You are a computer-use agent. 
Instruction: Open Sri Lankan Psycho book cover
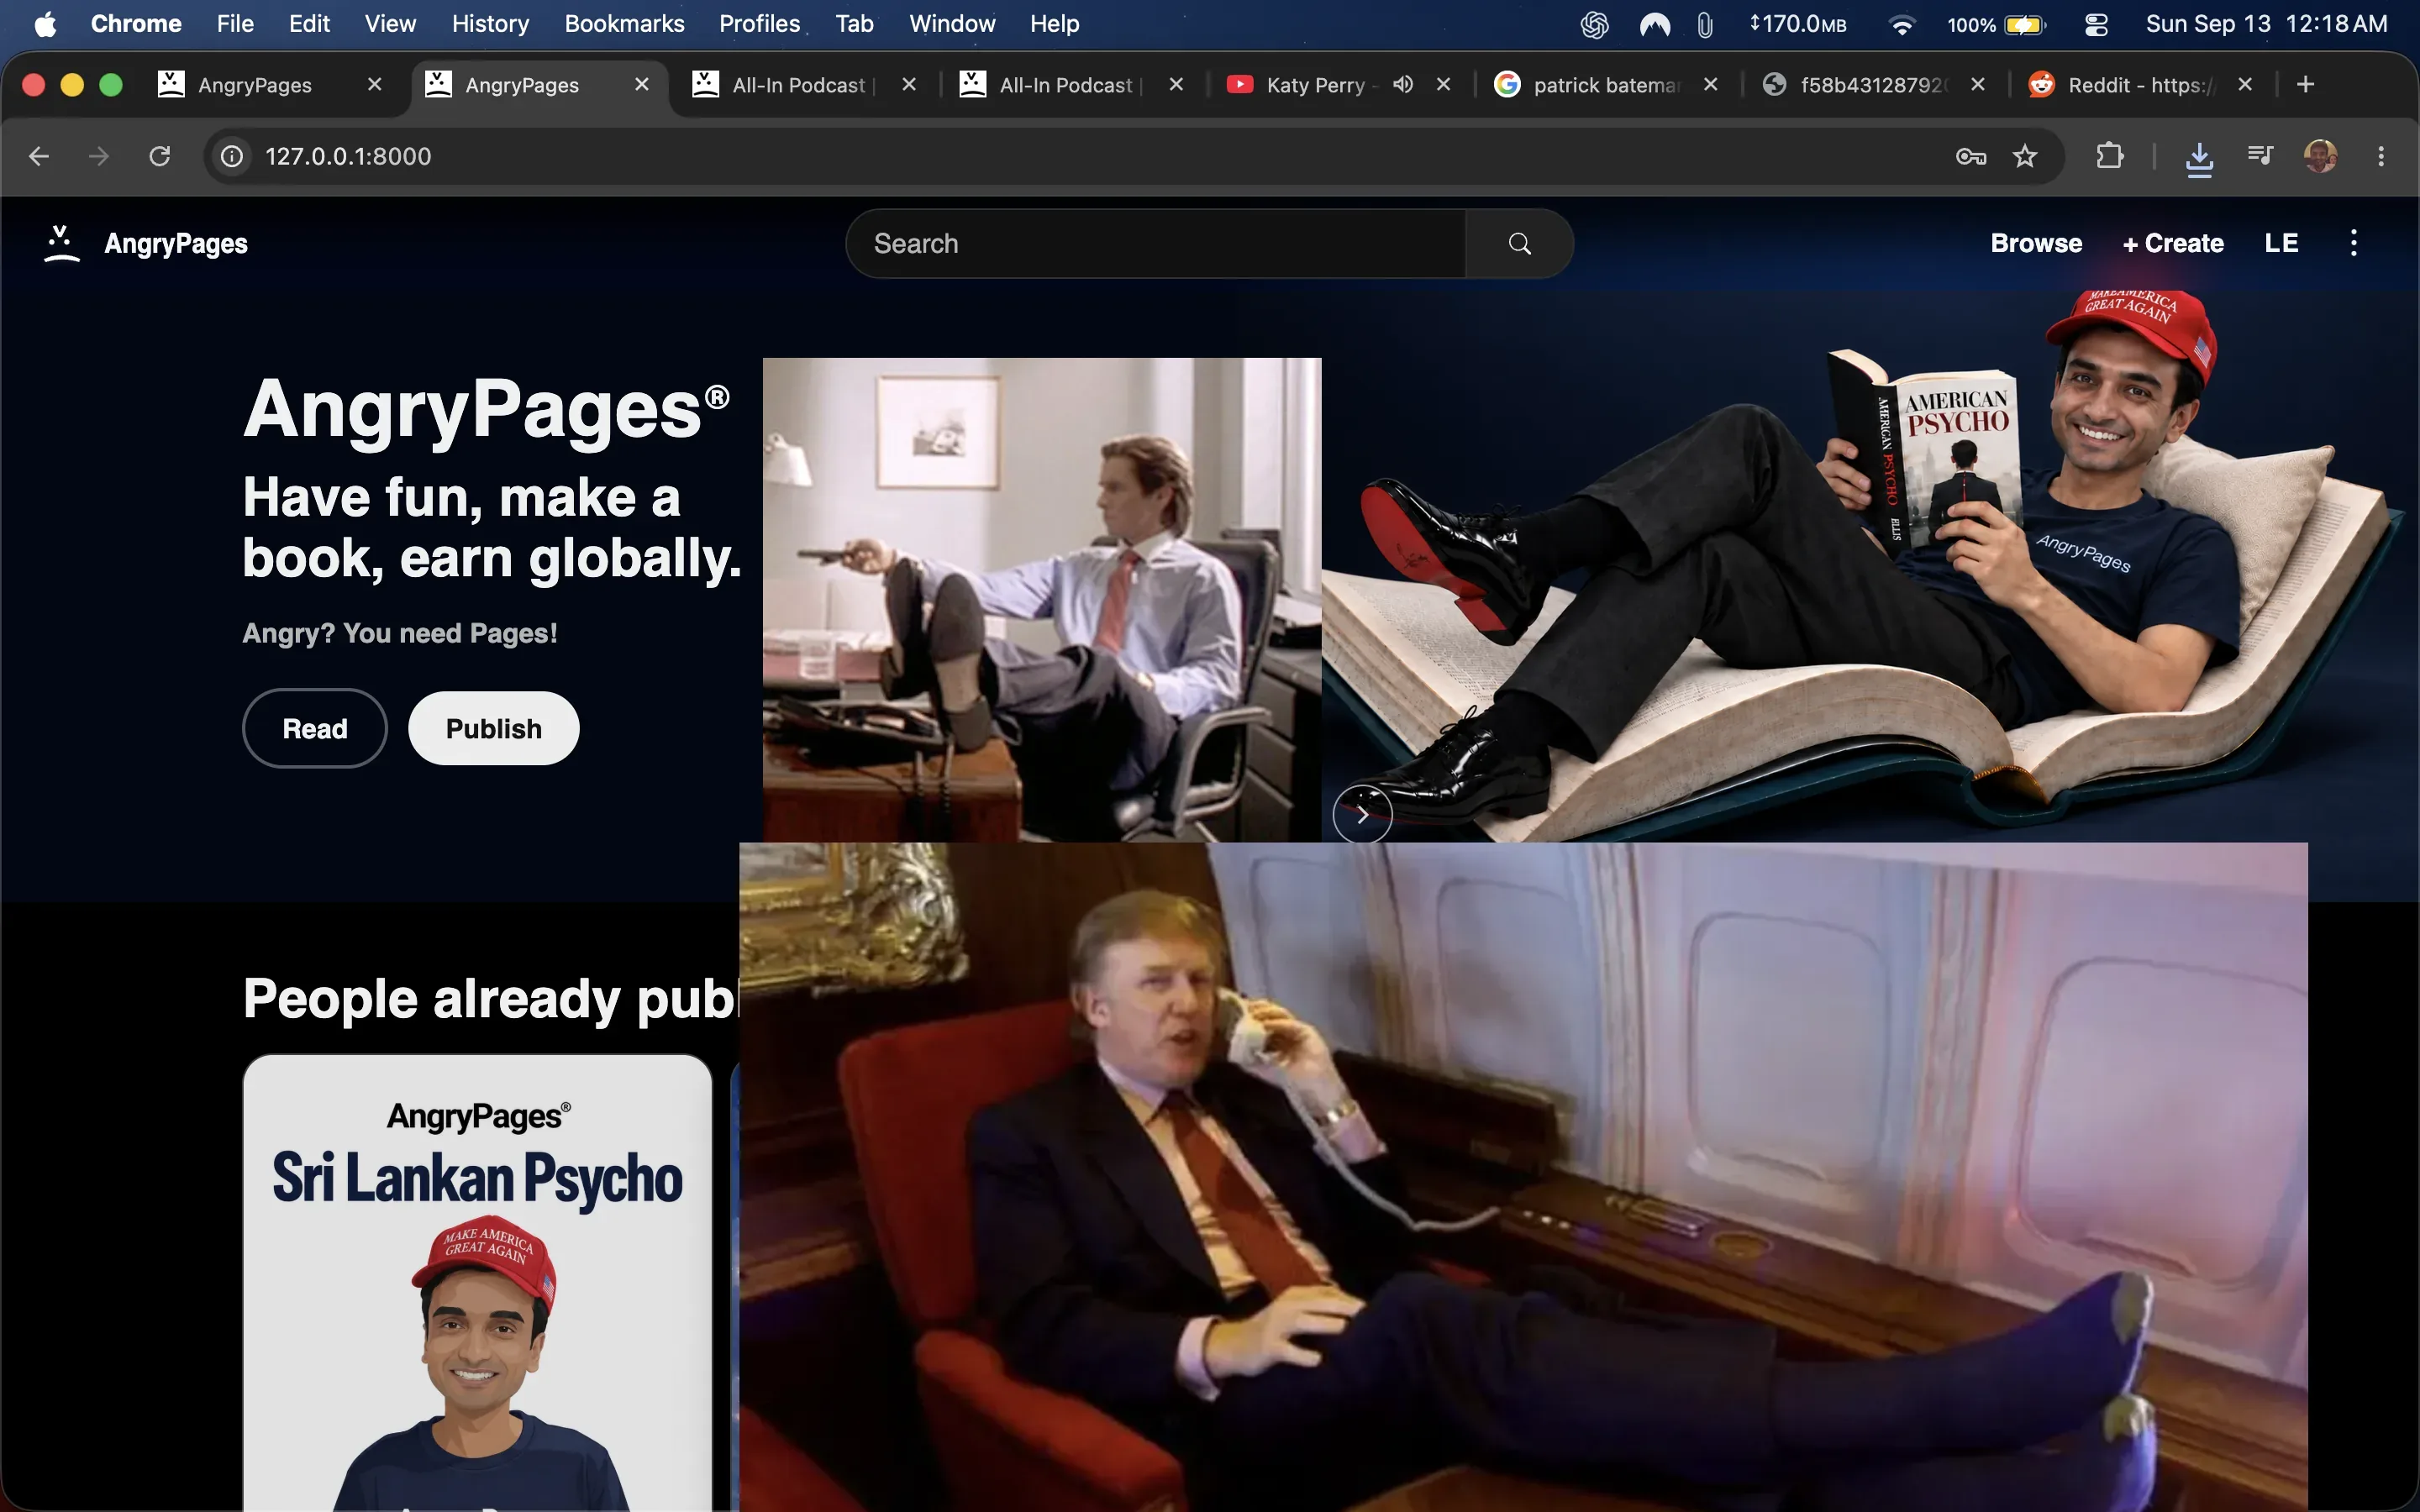478,1283
